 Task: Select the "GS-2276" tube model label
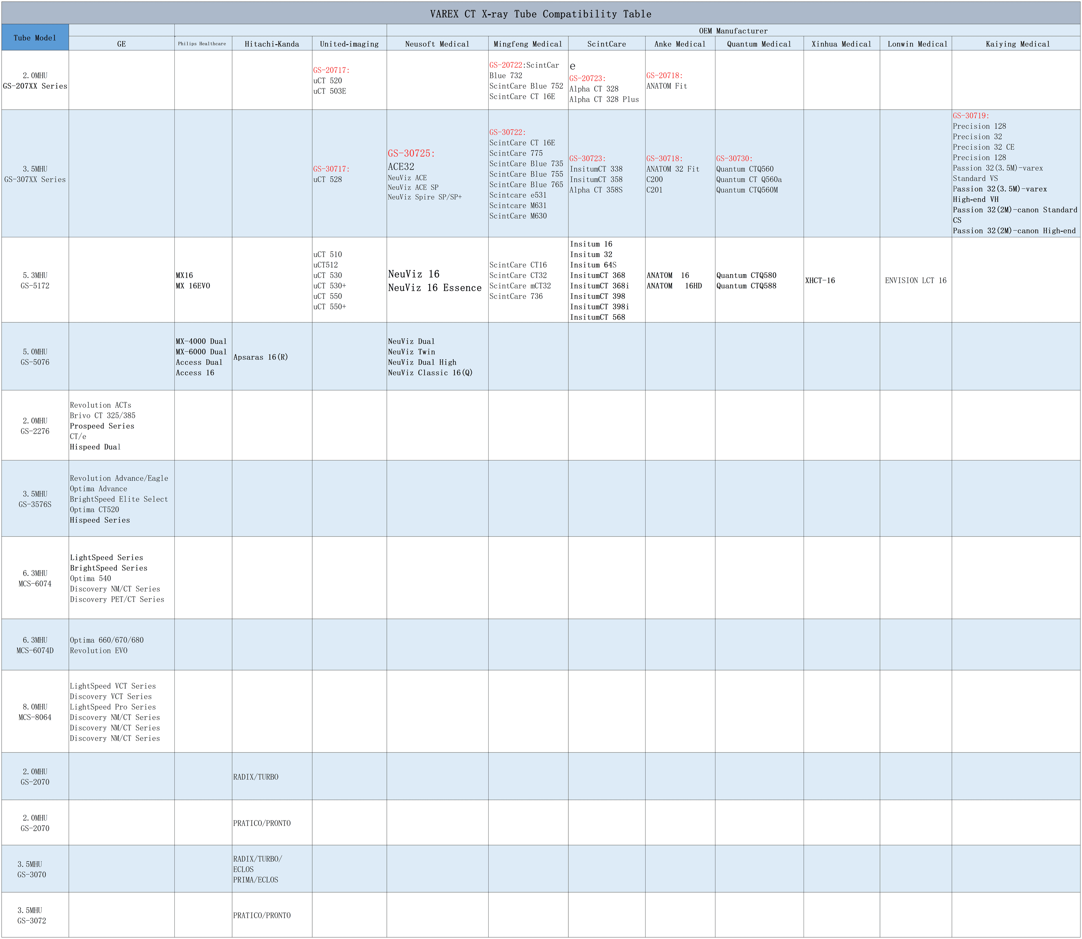(35, 431)
